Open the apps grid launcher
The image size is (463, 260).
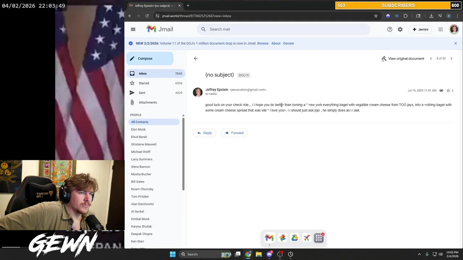pos(441,29)
